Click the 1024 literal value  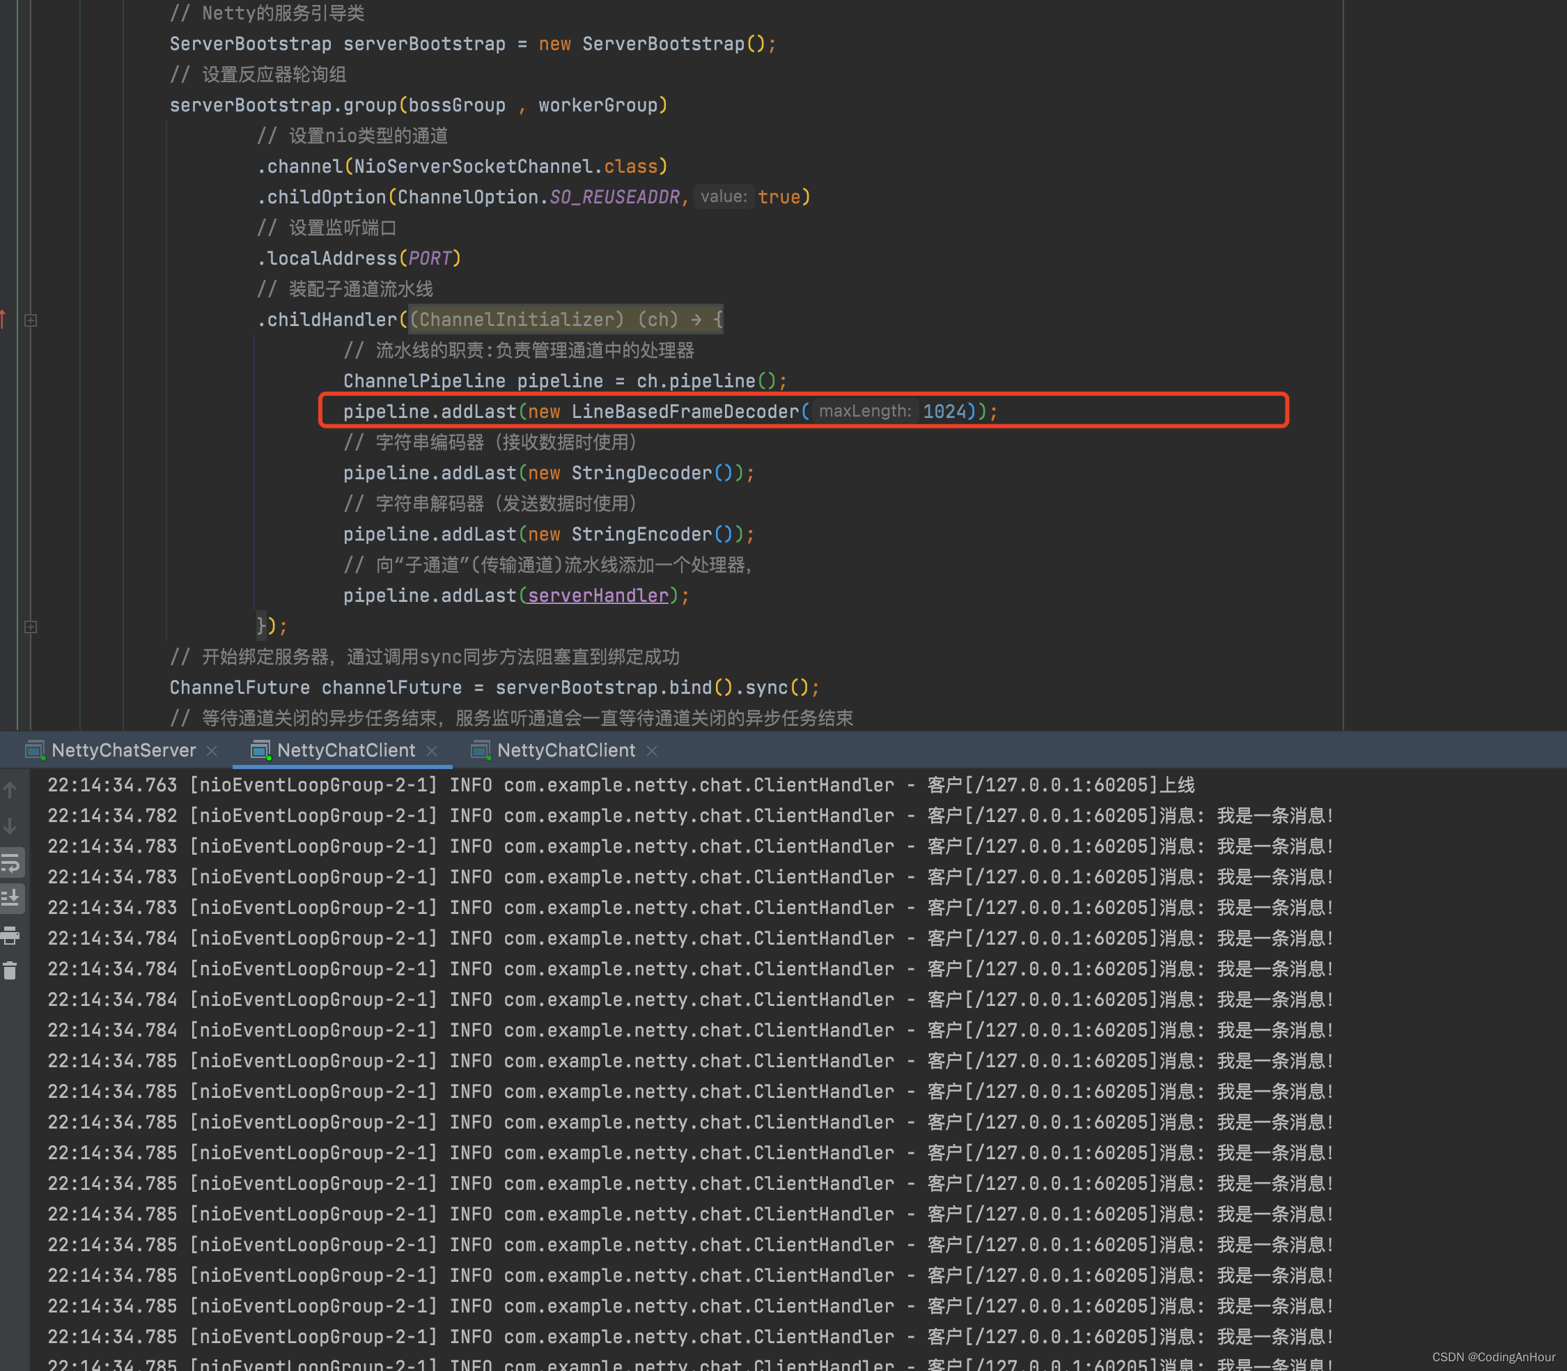click(944, 412)
